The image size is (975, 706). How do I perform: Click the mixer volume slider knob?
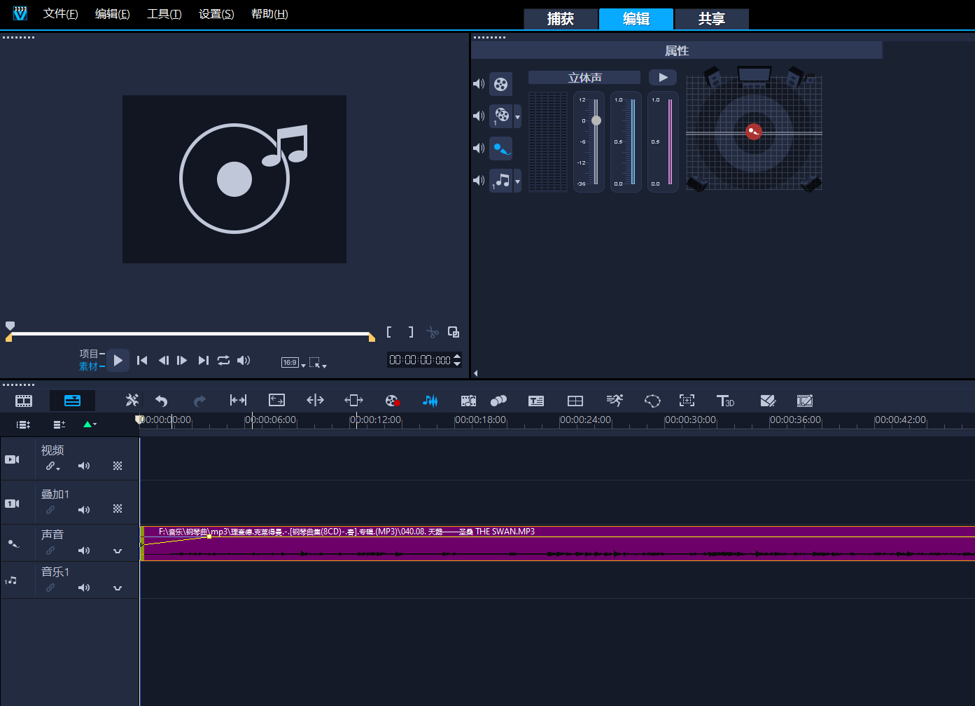coord(596,120)
